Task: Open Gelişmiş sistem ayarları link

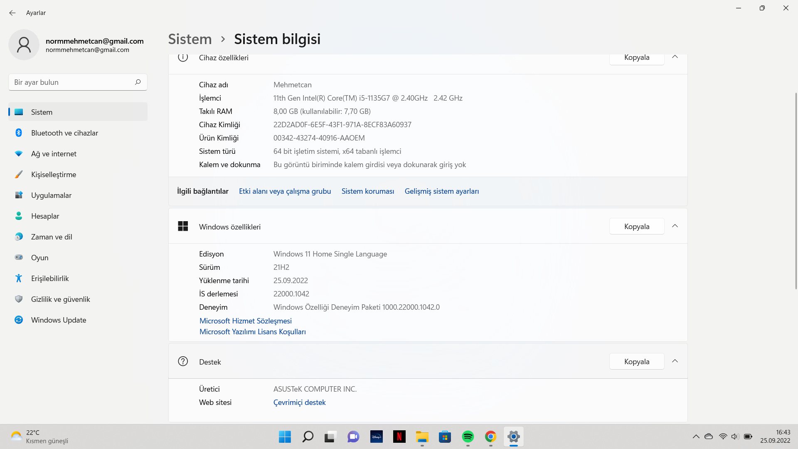Action: [441, 191]
